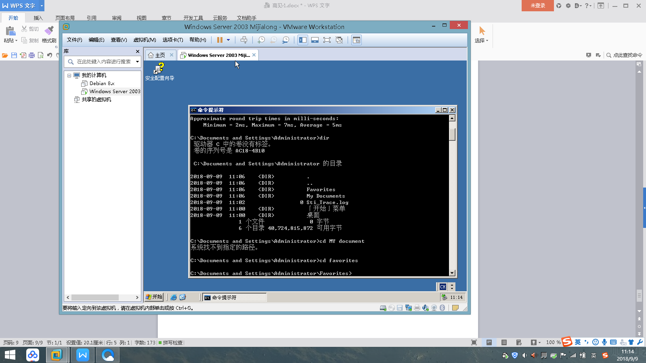
Task: Click the WPS 未登录 login button
Action: click(538, 6)
